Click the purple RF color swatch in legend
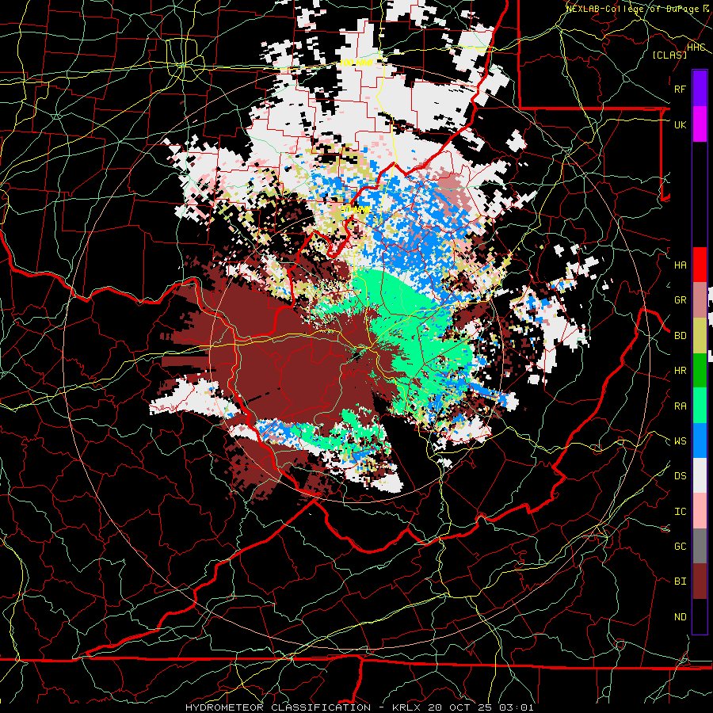Viewport: 713px width, 713px height. 700,89
